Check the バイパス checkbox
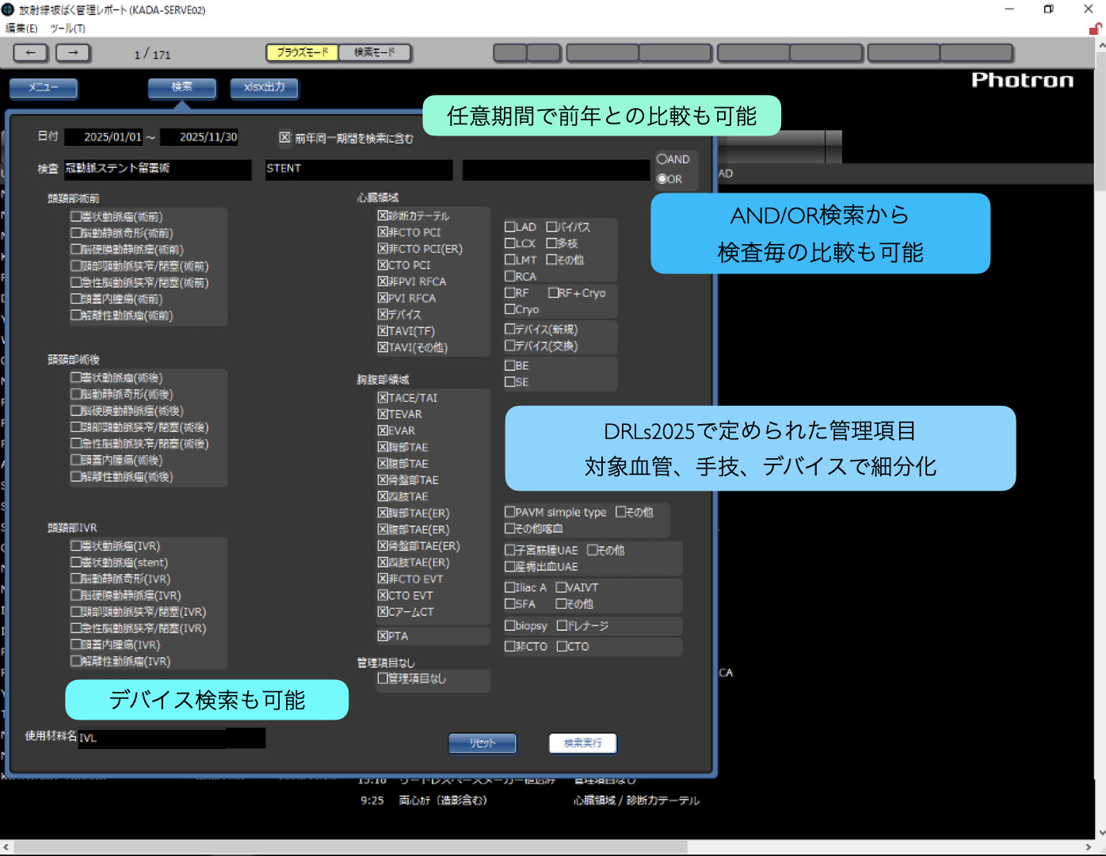1106x856 pixels. tap(551, 227)
